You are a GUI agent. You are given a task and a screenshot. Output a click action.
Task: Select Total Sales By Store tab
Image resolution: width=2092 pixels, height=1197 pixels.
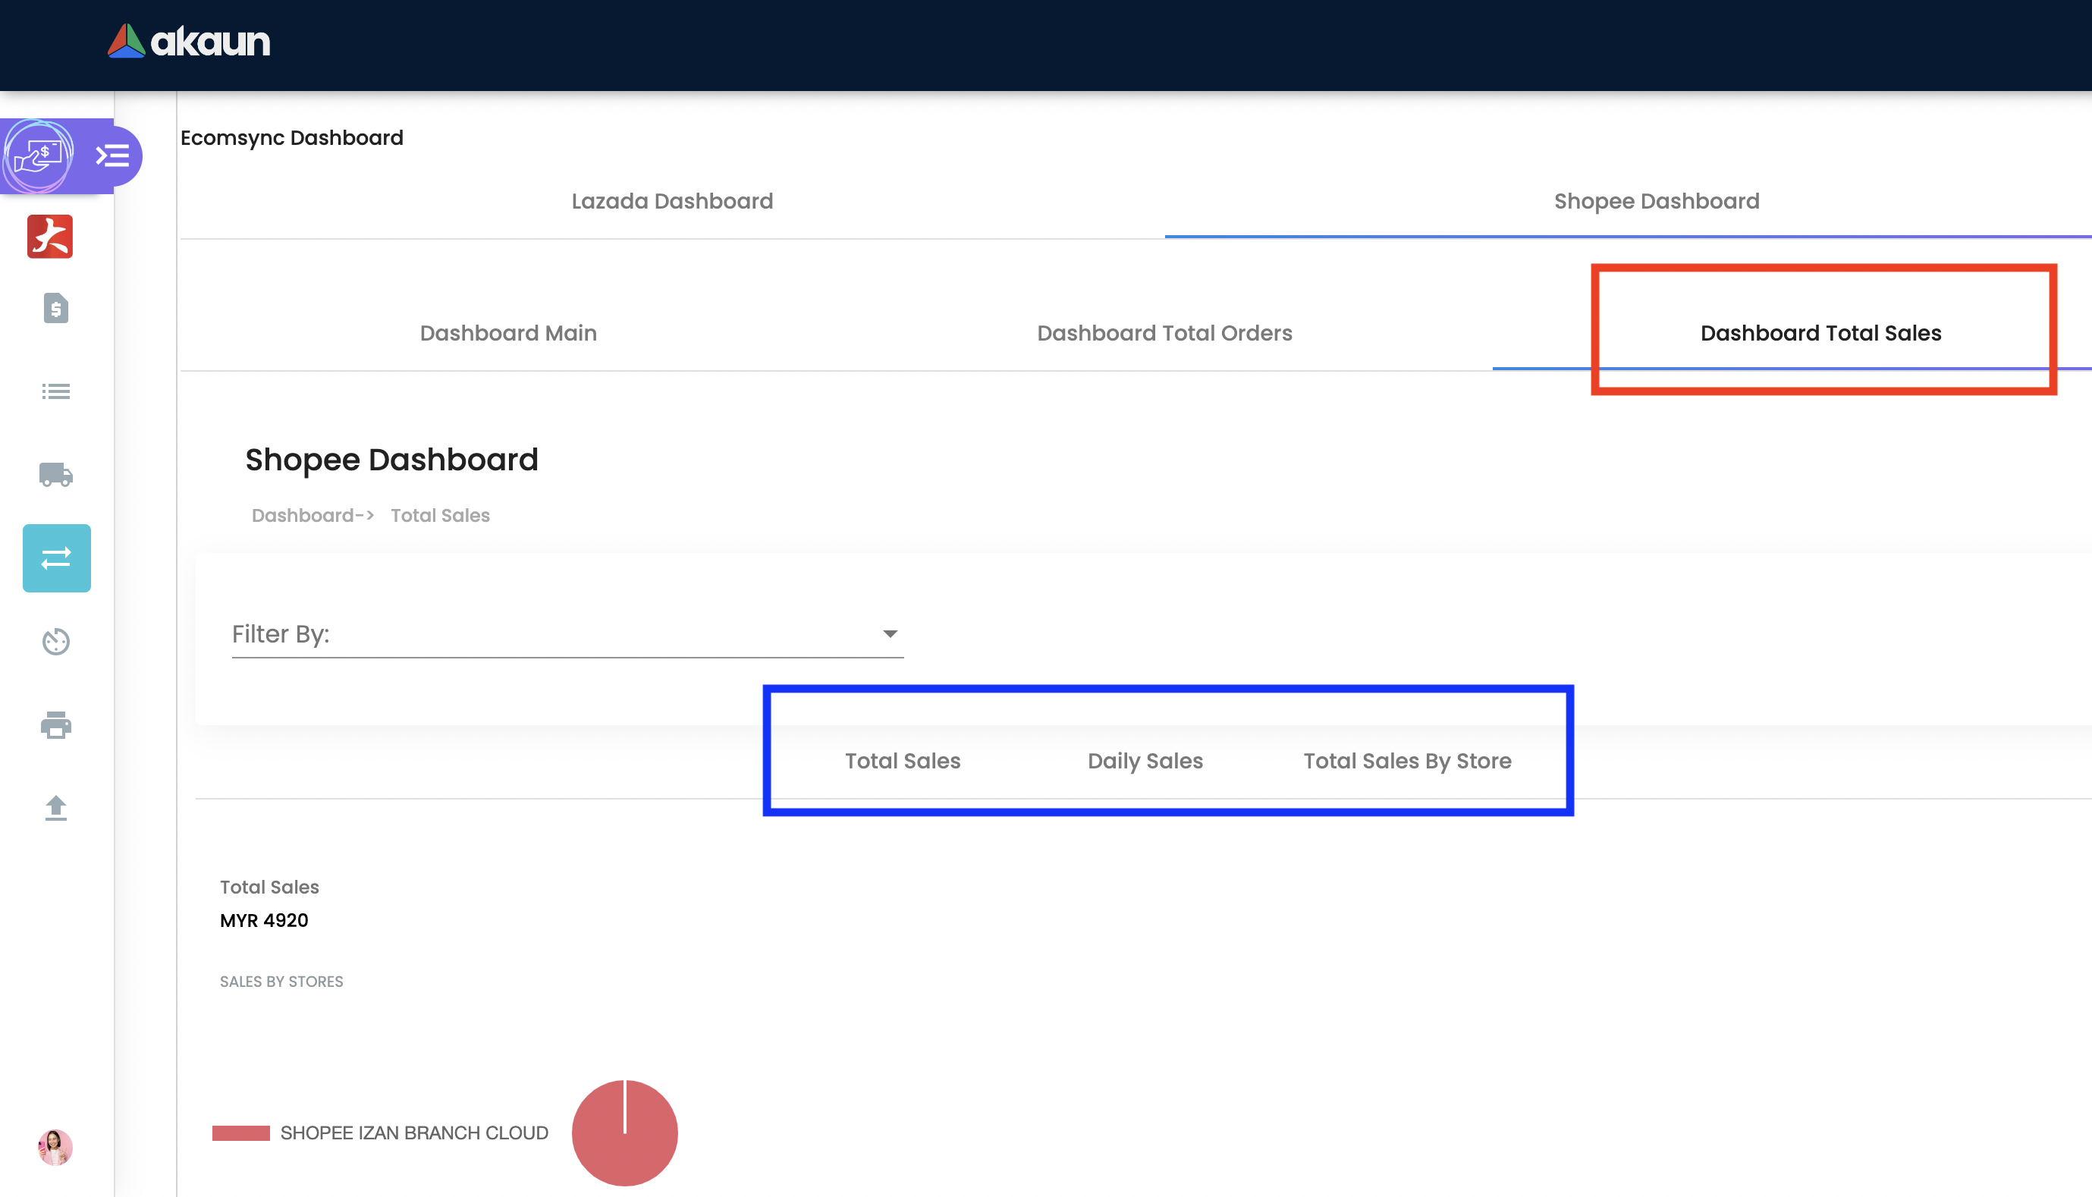pyautogui.click(x=1406, y=762)
